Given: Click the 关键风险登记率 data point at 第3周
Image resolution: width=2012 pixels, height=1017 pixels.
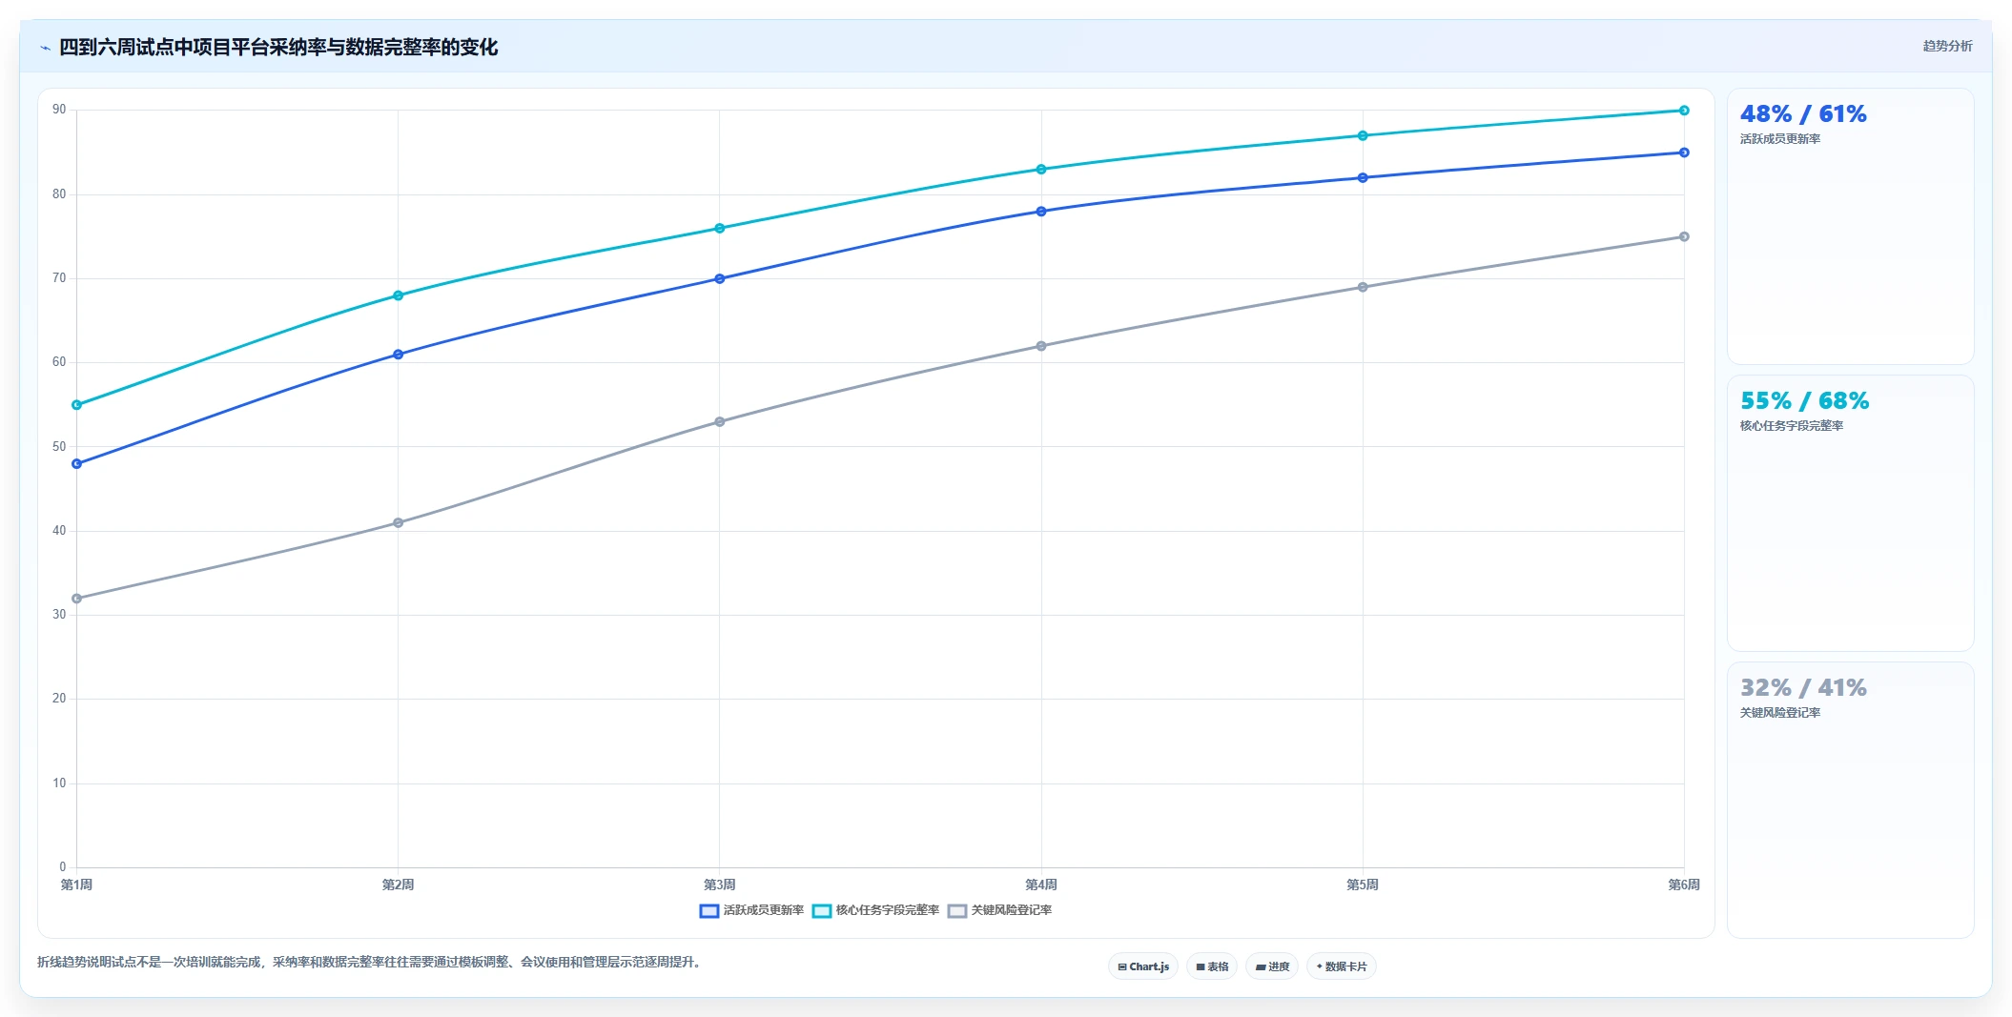Looking at the screenshot, I should (x=720, y=422).
